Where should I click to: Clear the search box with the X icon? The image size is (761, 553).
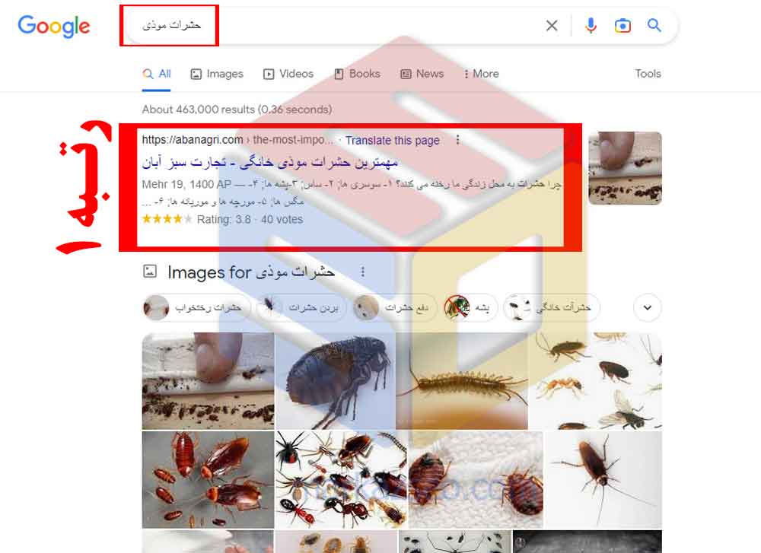tap(551, 25)
